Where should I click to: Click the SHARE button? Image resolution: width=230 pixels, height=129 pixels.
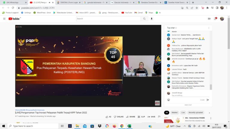pyautogui.click(x=131, y=117)
